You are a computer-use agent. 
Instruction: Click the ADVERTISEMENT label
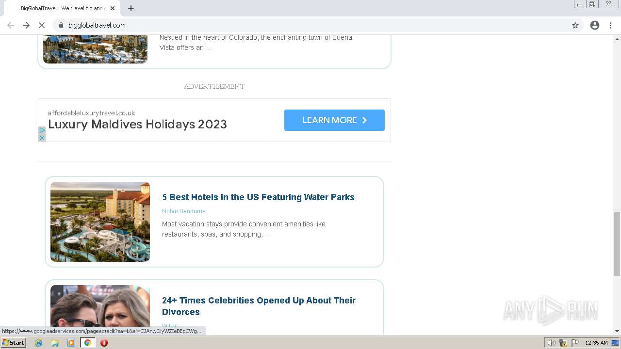click(214, 86)
